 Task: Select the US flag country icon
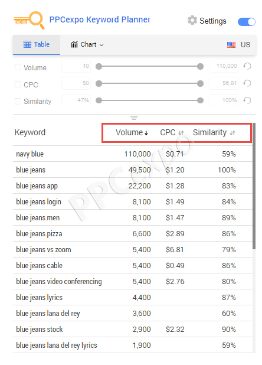pyautogui.click(x=231, y=44)
